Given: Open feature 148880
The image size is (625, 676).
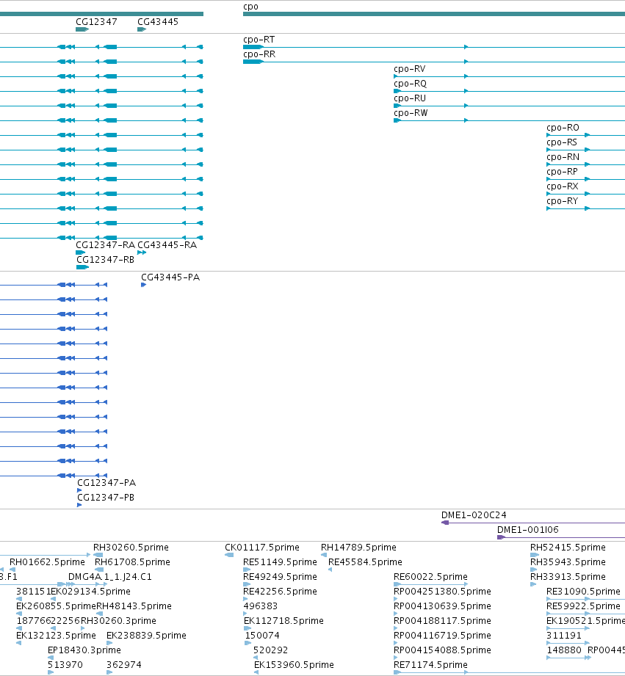Looking at the screenshot, I should 564,650.
